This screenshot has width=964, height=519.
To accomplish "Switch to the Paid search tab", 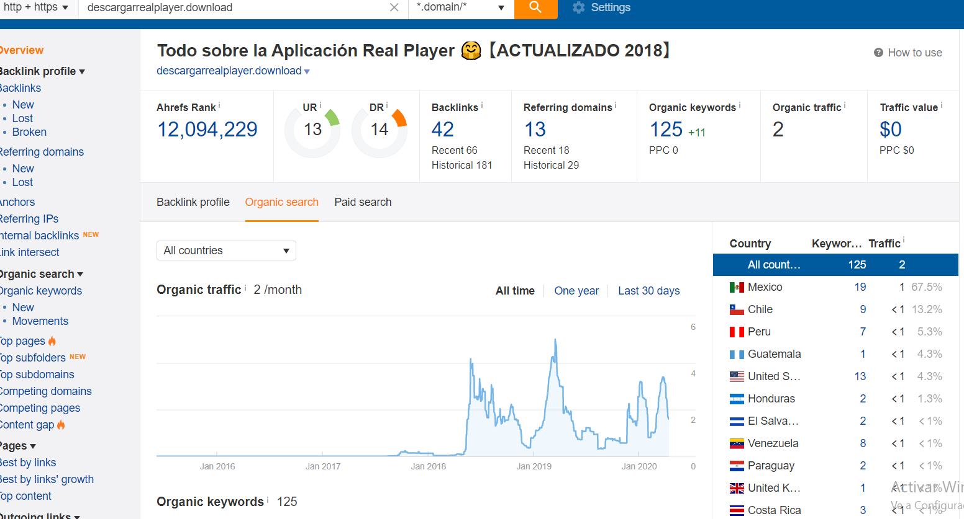I will coord(363,202).
